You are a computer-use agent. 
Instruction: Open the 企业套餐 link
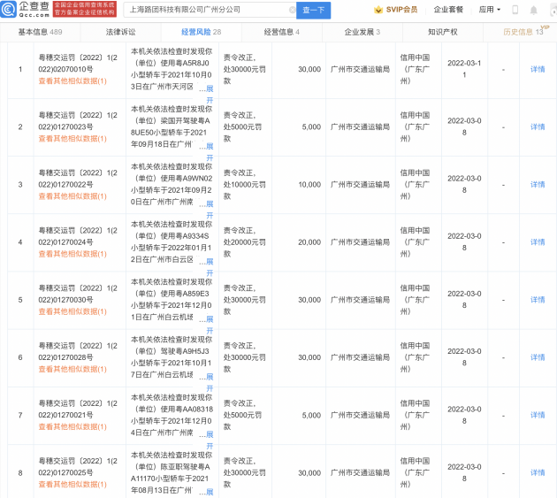point(448,10)
